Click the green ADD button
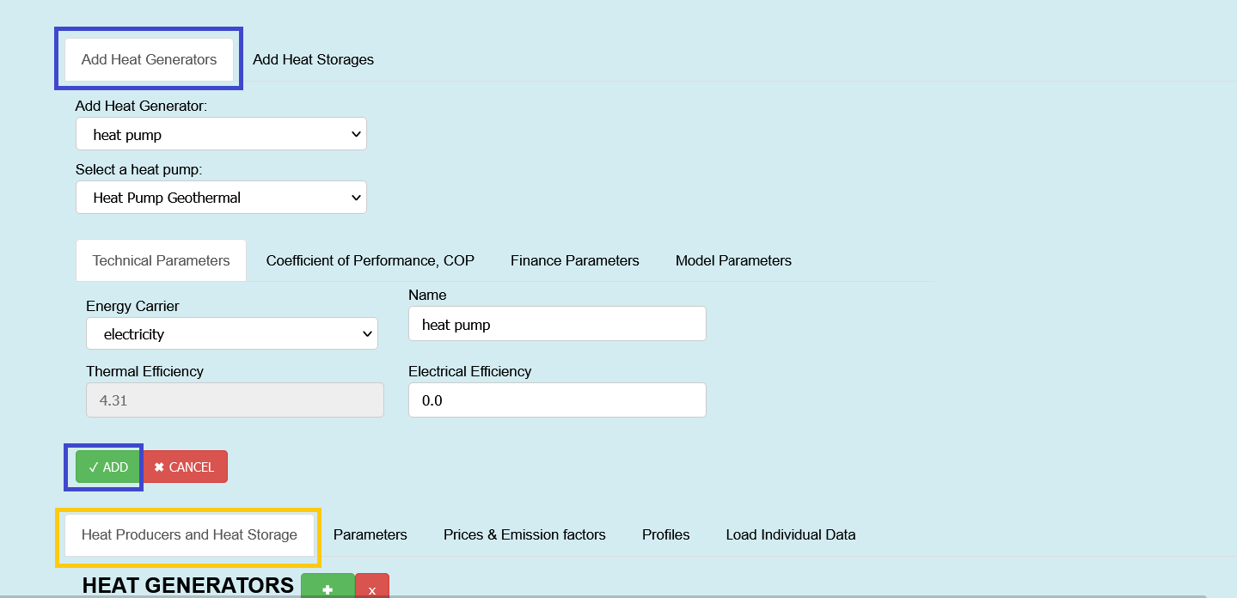This screenshot has width=1237, height=598. (x=108, y=467)
